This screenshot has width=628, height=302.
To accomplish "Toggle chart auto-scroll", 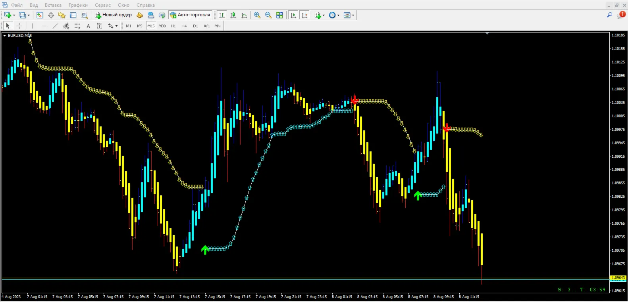I will click(x=293, y=15).
